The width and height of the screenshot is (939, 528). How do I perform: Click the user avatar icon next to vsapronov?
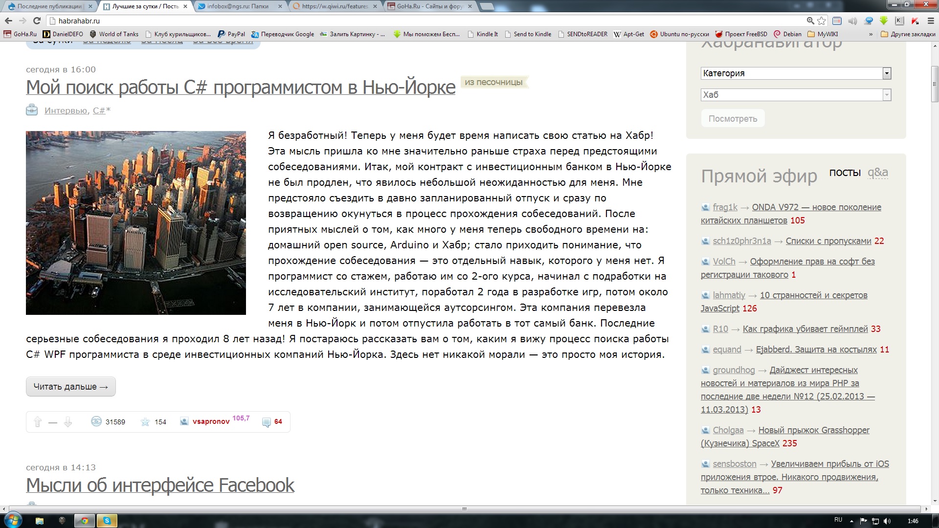tap(184, 421)
